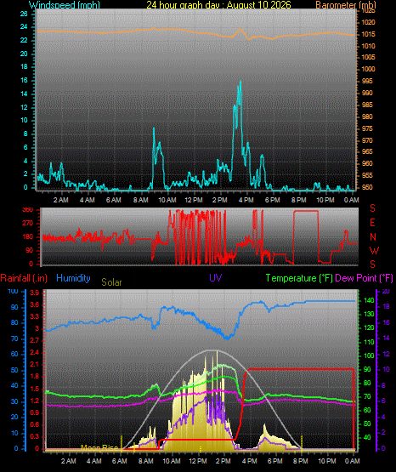Click "2 AM" beneath the temperature graph
Screen dimensions: 396x472
(69, 461)
